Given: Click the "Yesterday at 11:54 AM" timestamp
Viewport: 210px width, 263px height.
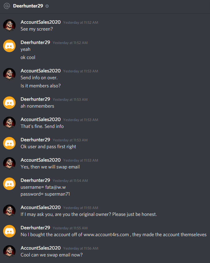Looking at the screenshot, I should 70,181.
